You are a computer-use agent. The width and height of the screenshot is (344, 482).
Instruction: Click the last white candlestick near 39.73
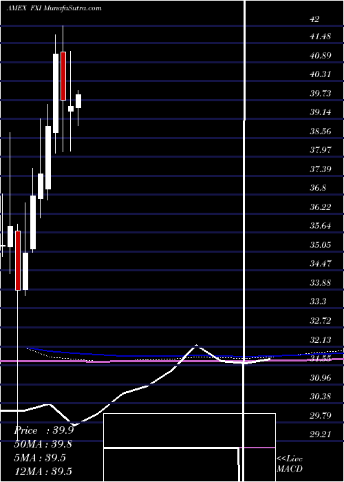(x=78, y=101)
